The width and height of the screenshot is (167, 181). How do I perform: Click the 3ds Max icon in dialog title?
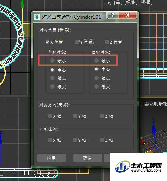click(x=37, y=17)
